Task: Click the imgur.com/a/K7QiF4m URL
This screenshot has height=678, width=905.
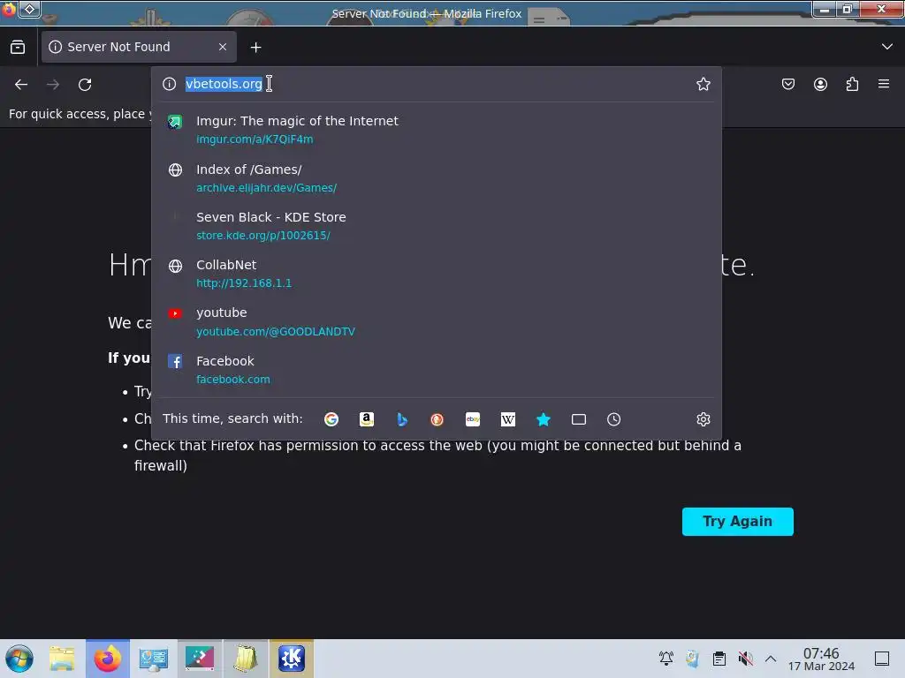Action: (x=255, y=139)
